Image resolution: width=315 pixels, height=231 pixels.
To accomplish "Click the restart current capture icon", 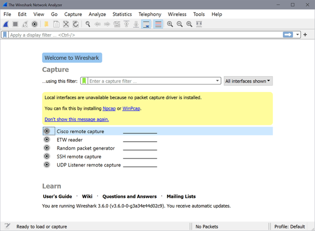I will pos(25,24).
